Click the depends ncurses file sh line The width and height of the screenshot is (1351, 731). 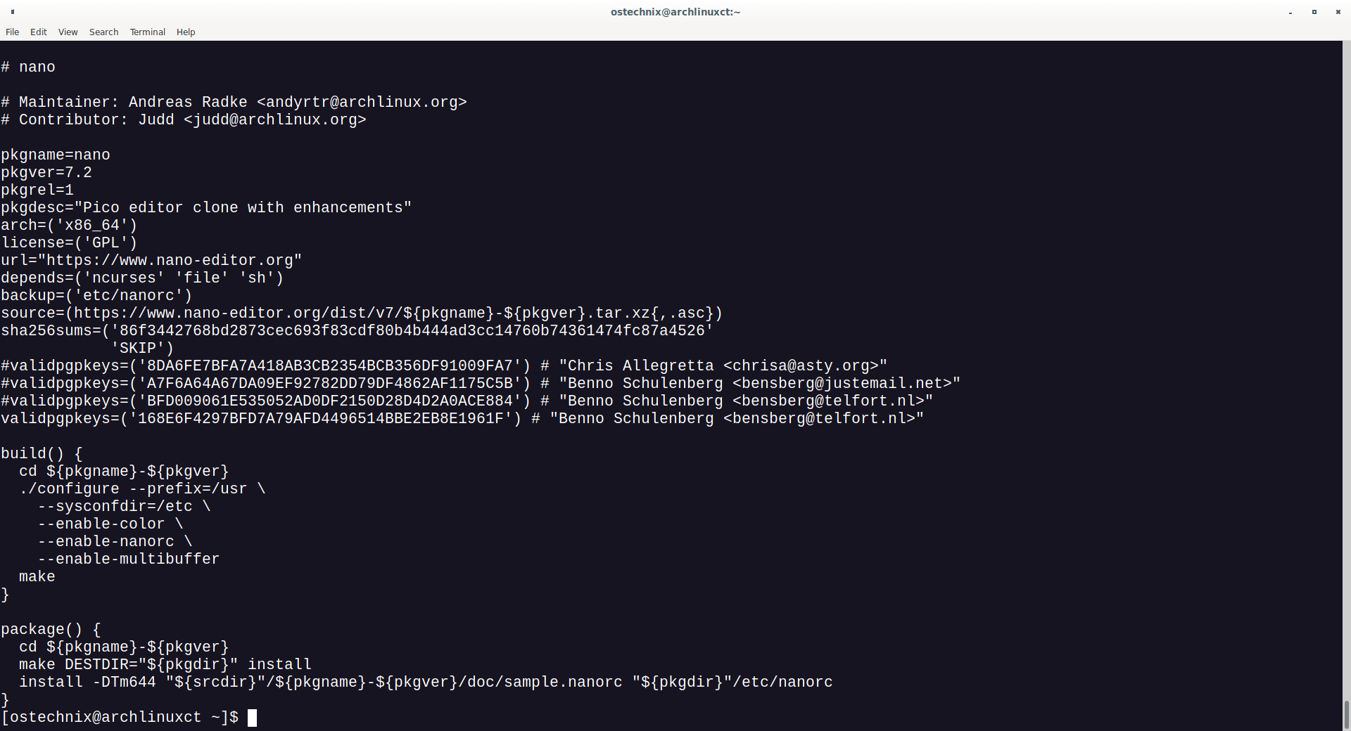(142, 278)
